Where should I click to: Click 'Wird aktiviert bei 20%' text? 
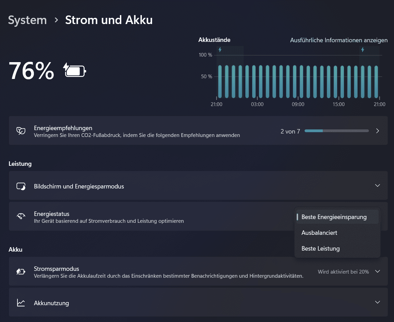tap(343, 272)
